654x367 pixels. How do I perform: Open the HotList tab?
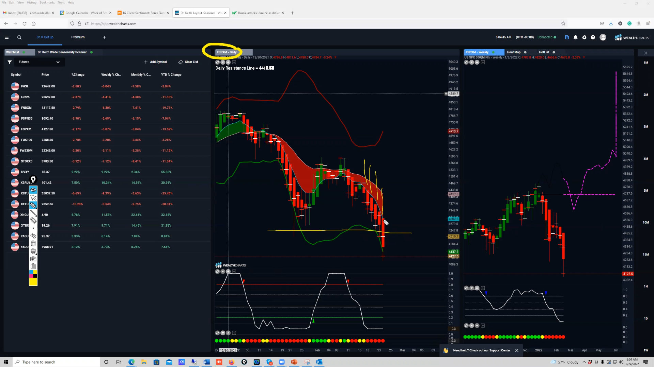(544, 52)
